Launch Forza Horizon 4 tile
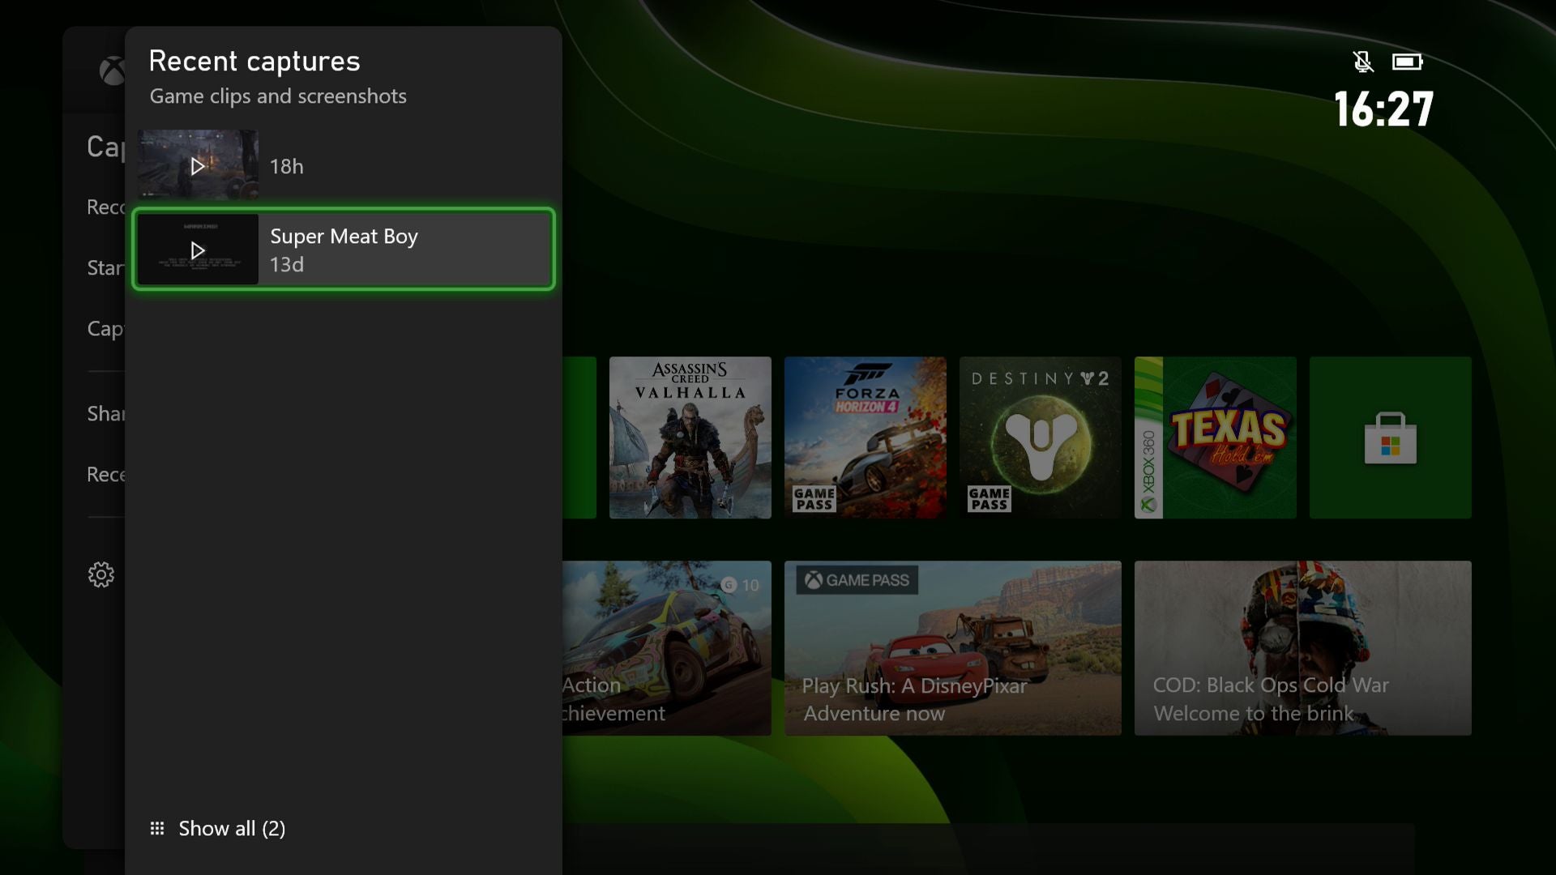 pos(865,437)
